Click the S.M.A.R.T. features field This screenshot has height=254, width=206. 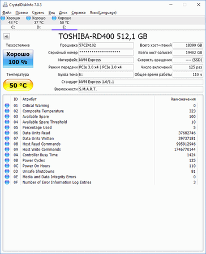click(x=141, y=89)
